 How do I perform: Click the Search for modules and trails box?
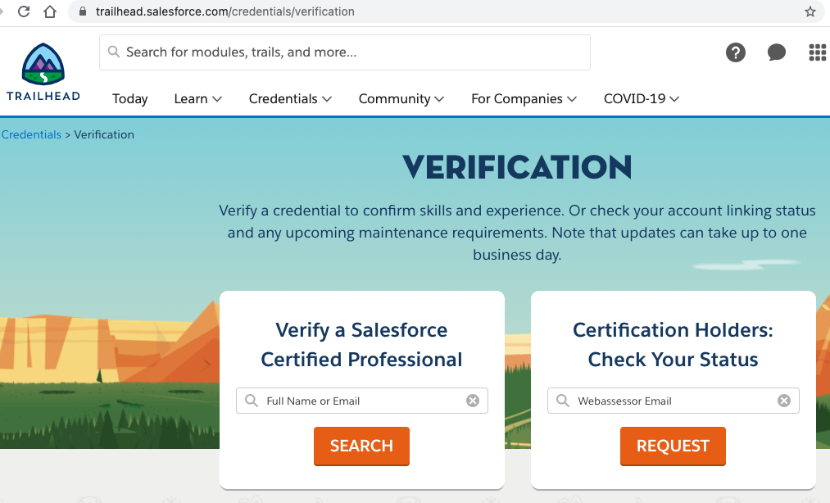[345, 52]
